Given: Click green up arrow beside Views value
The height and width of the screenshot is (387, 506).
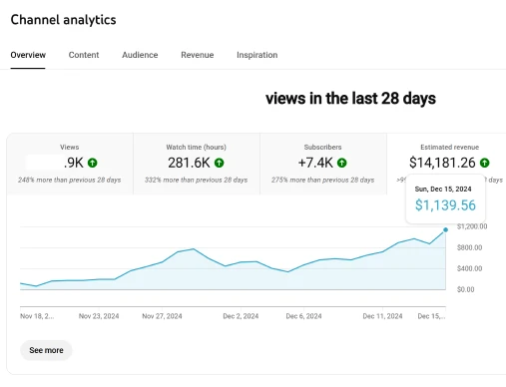Looking at the screenshot, I should click(x=93, y=163).
